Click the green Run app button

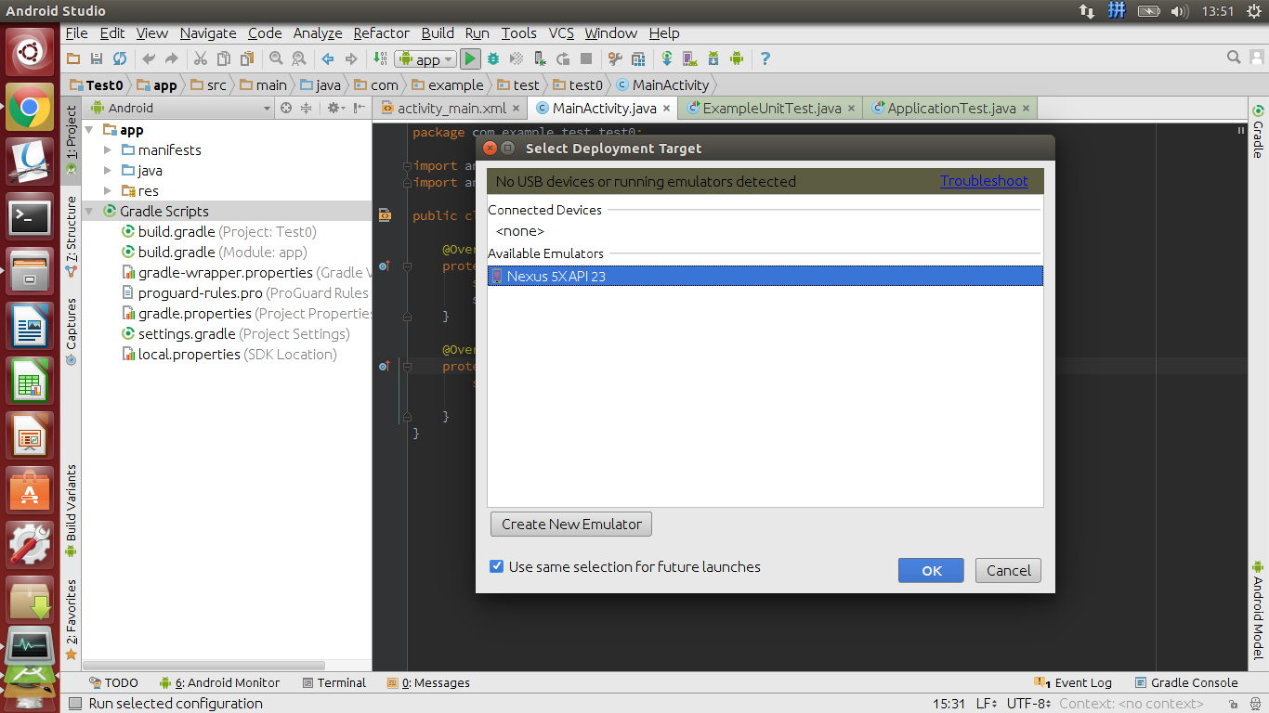point(470,58)
